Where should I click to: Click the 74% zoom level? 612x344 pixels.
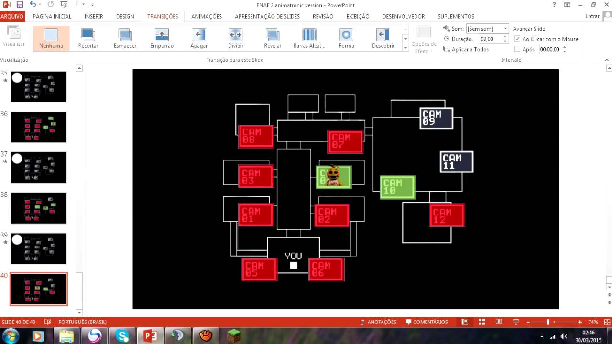click(593, 322)
